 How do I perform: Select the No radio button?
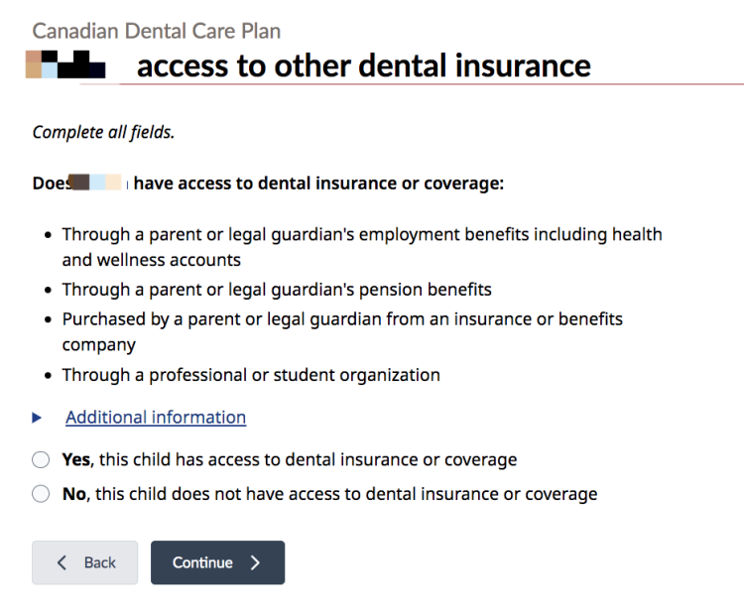pyautogui.click(x=41, y=494)
